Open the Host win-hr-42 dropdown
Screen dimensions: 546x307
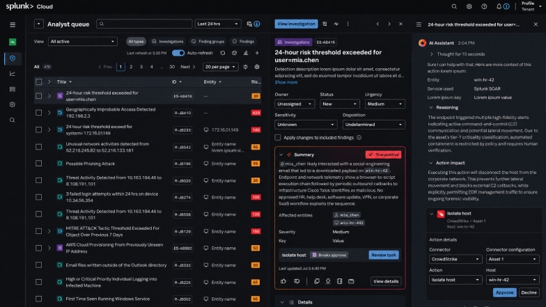point(513,280)
